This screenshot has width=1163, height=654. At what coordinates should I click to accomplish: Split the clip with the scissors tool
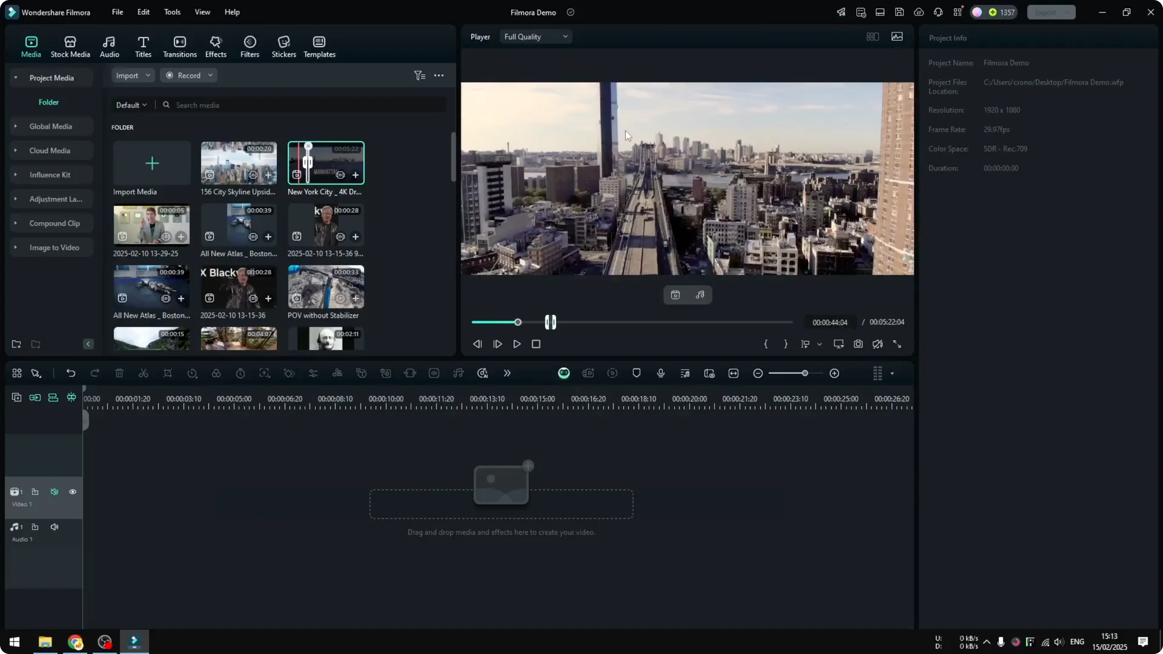coord(144,373)
